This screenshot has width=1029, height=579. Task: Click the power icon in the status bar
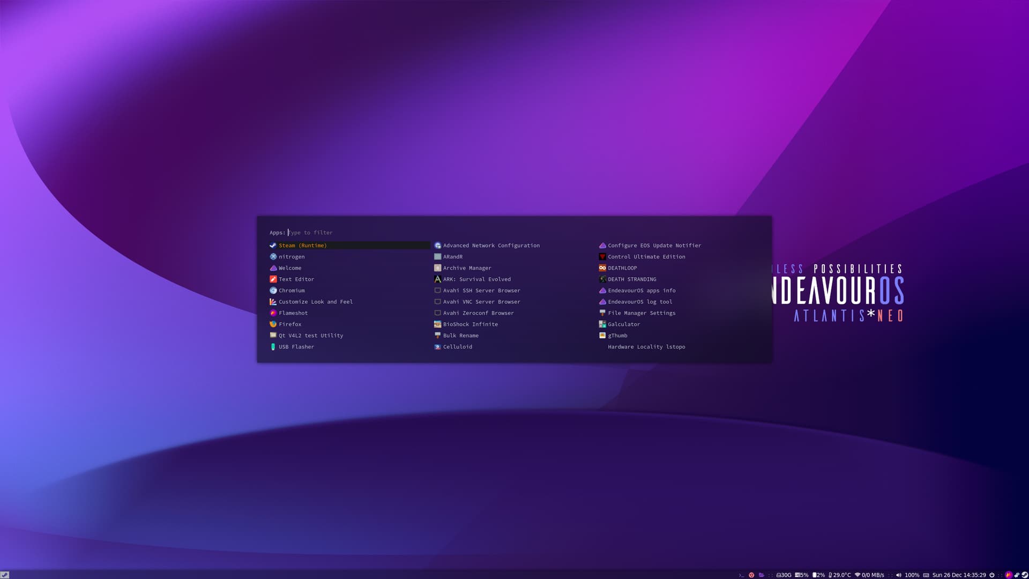pyautogui.click(x=991, y=575)
